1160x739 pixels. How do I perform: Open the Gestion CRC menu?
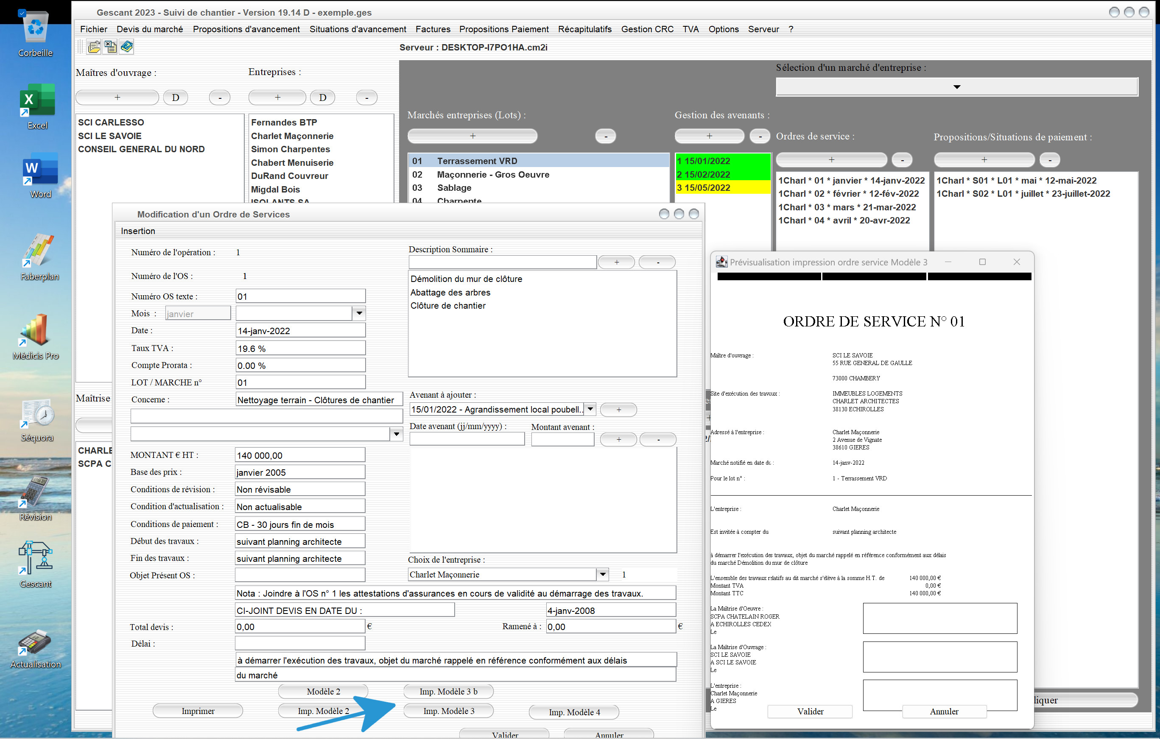pyautogui.click(x=647, y=29)
